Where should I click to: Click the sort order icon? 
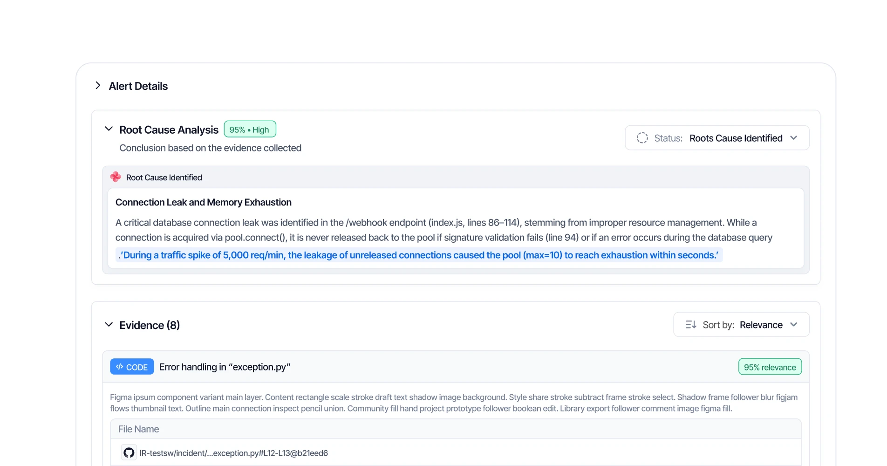[x=691, y=324]
